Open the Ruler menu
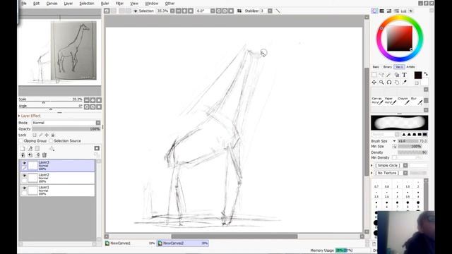 pos(105,4)
